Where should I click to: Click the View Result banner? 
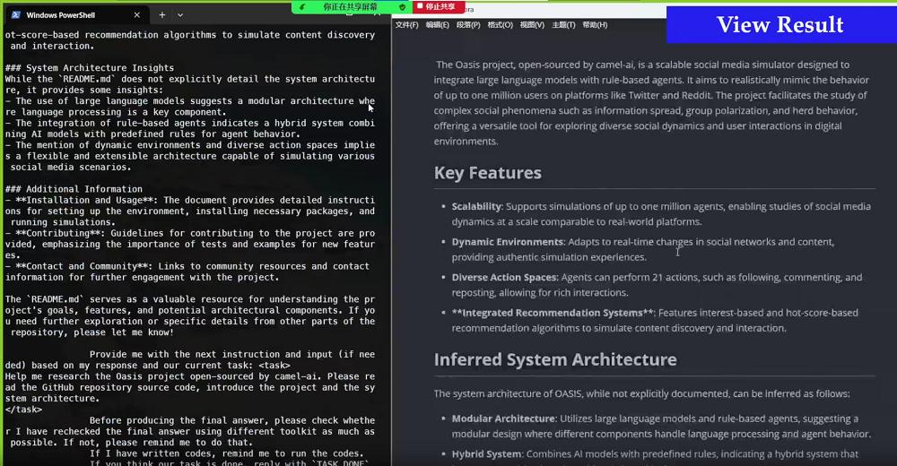point(780,24)
